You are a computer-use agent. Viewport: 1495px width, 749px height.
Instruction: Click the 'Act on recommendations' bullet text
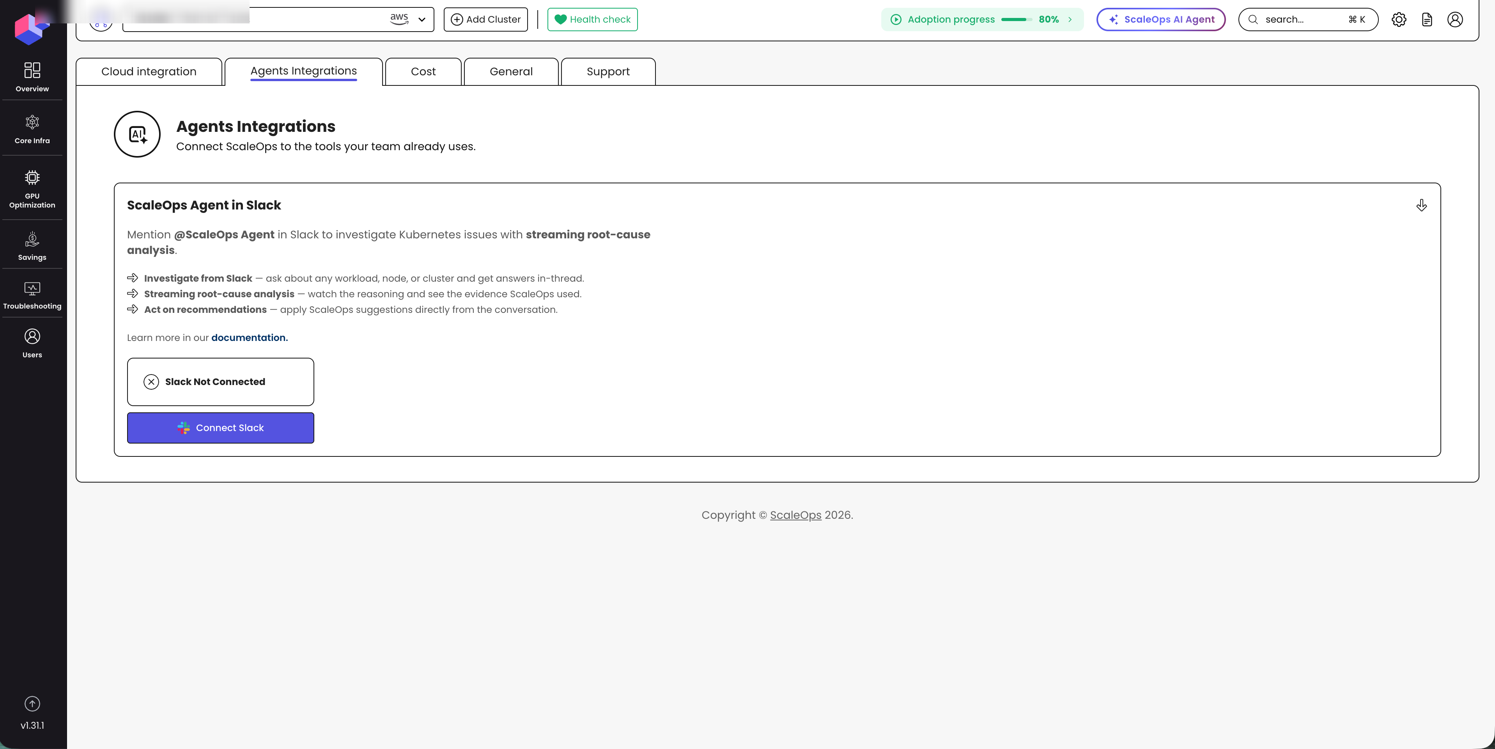click(205, 310)
